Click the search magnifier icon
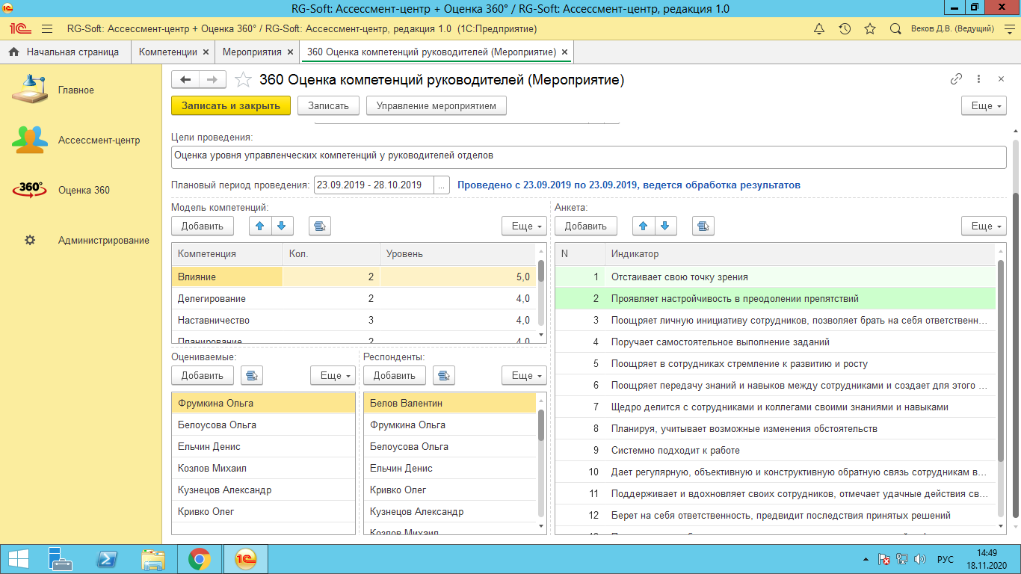1021x574 pixels. point(895,29)
